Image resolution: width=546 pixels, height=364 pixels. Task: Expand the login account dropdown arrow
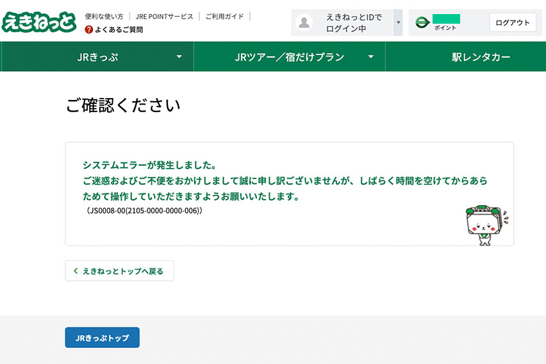tap(398, 23)
